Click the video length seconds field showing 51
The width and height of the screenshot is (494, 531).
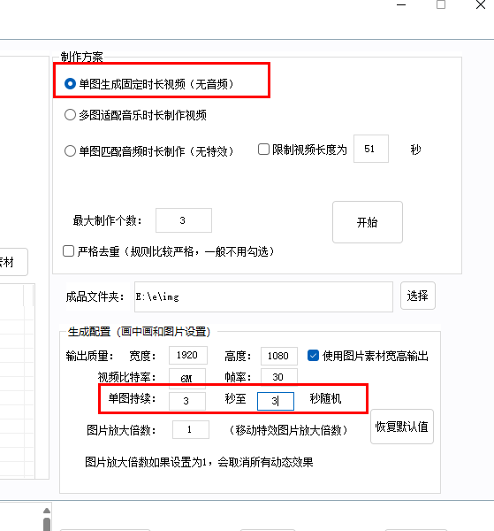click(x=371, y=149)
